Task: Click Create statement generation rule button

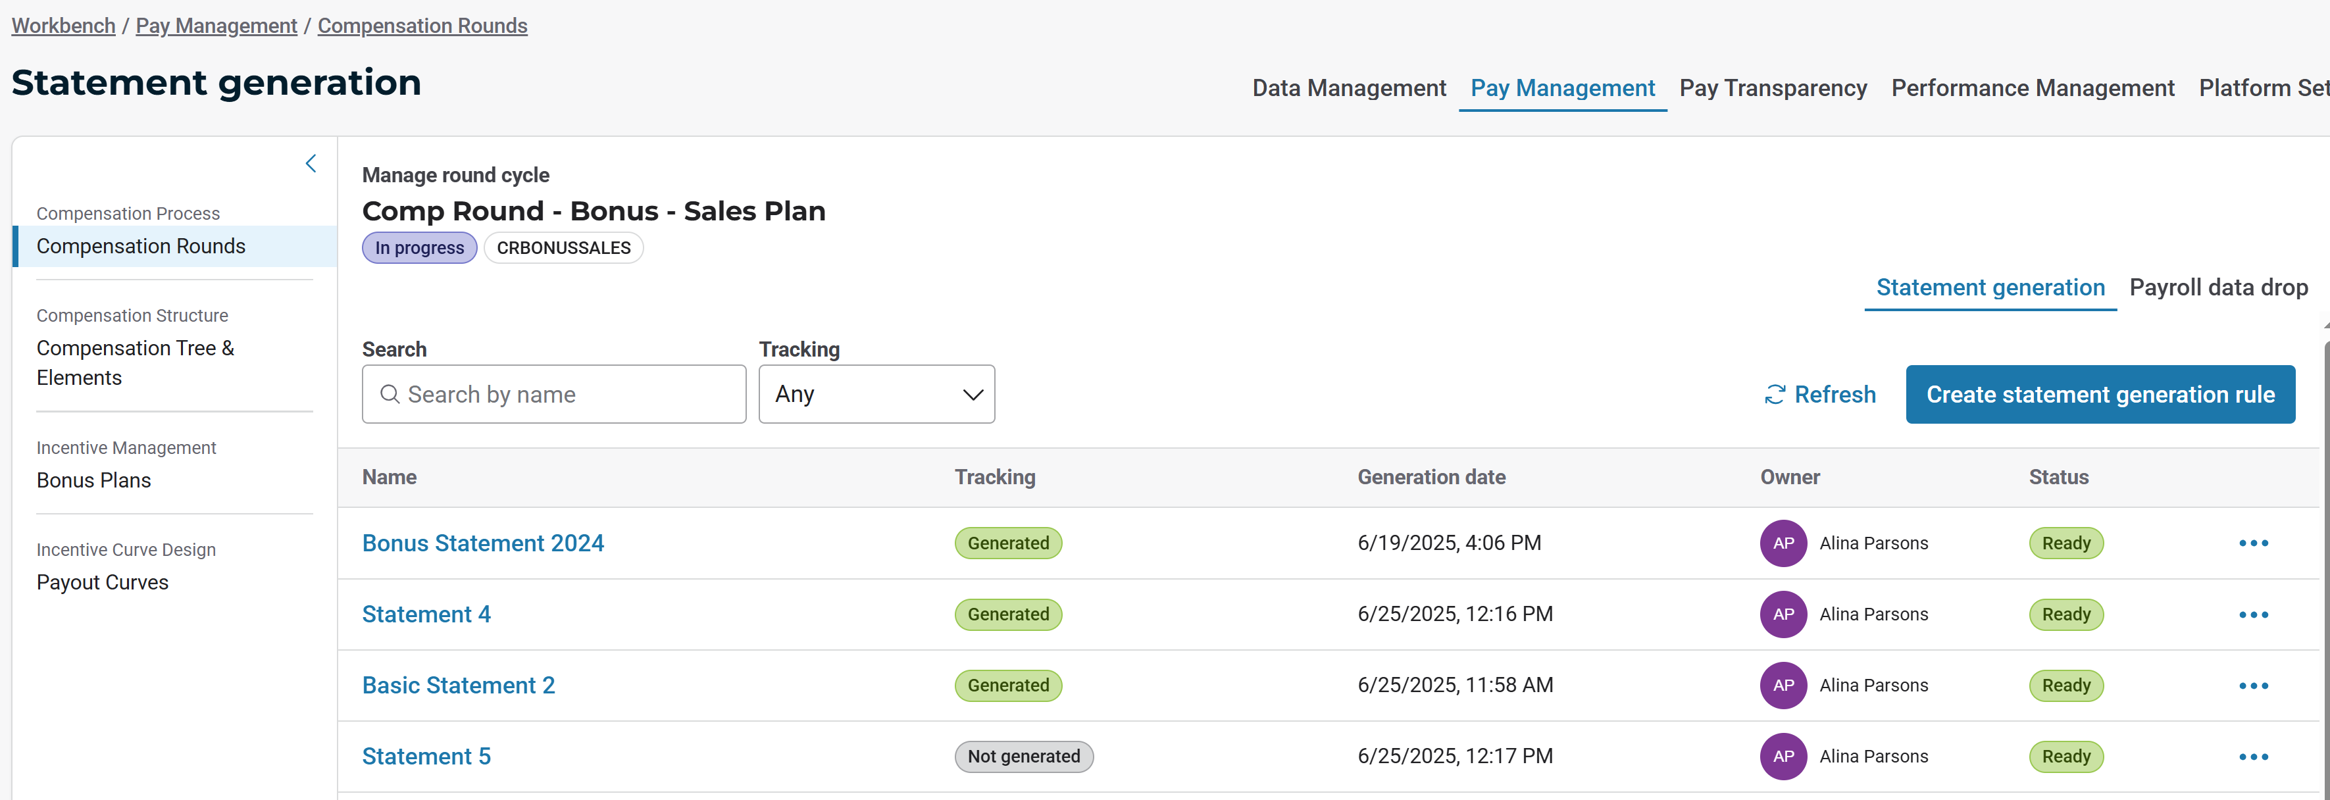Action: point(2099,395)
